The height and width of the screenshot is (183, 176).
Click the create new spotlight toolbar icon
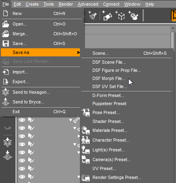point(92,15)
